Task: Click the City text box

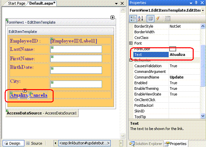Action: click(76, 84)
